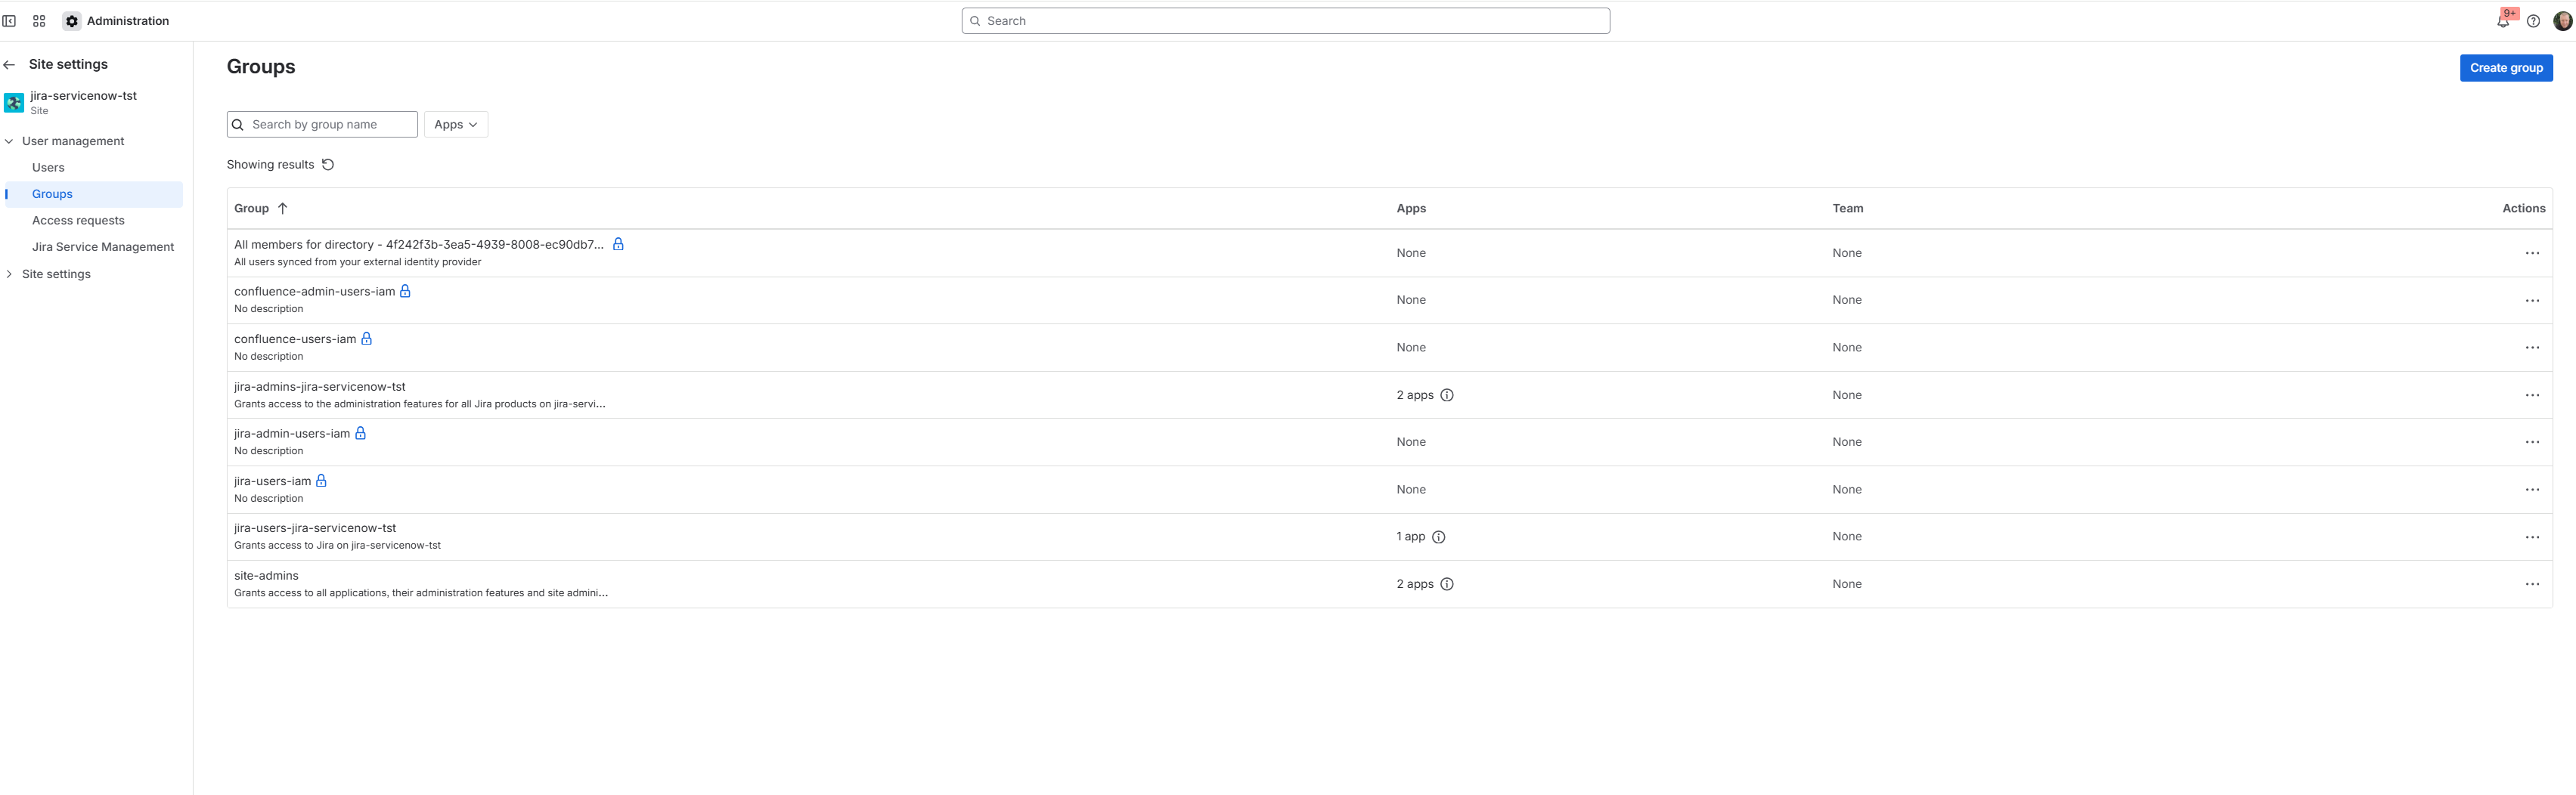The height and width of the screenshot is (795, 2576).
Task: Open the site-admins group
Action: (x=266, y=576)
